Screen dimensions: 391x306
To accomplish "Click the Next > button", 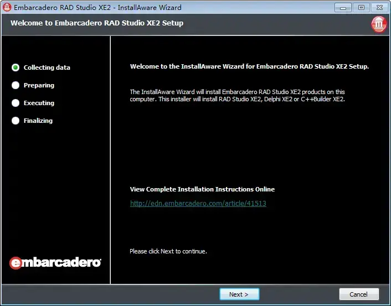I will [239, 294].
